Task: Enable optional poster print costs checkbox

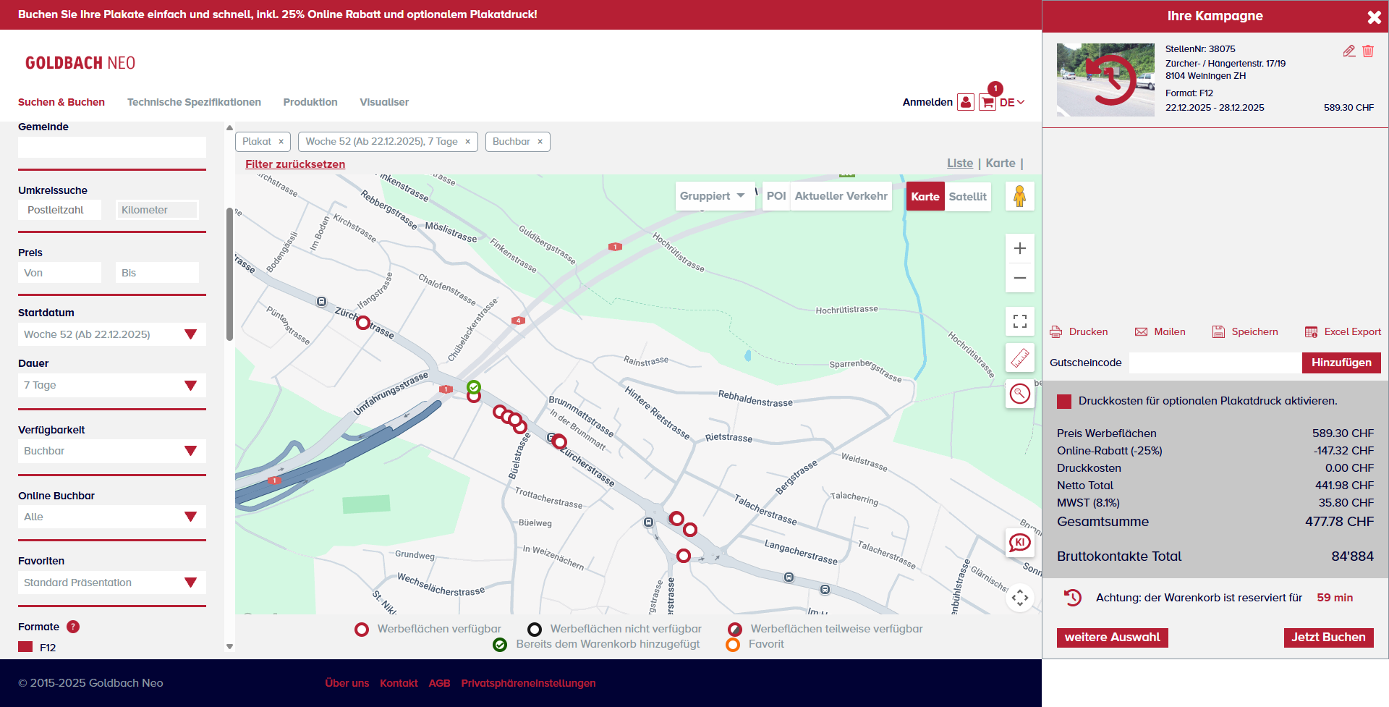Action: (x=1064, y=402)
